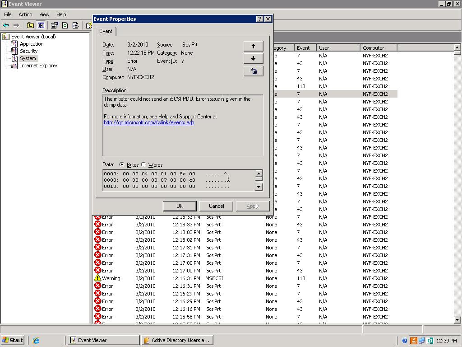
Task: Open the Action menu
Action: coord(25,14)
